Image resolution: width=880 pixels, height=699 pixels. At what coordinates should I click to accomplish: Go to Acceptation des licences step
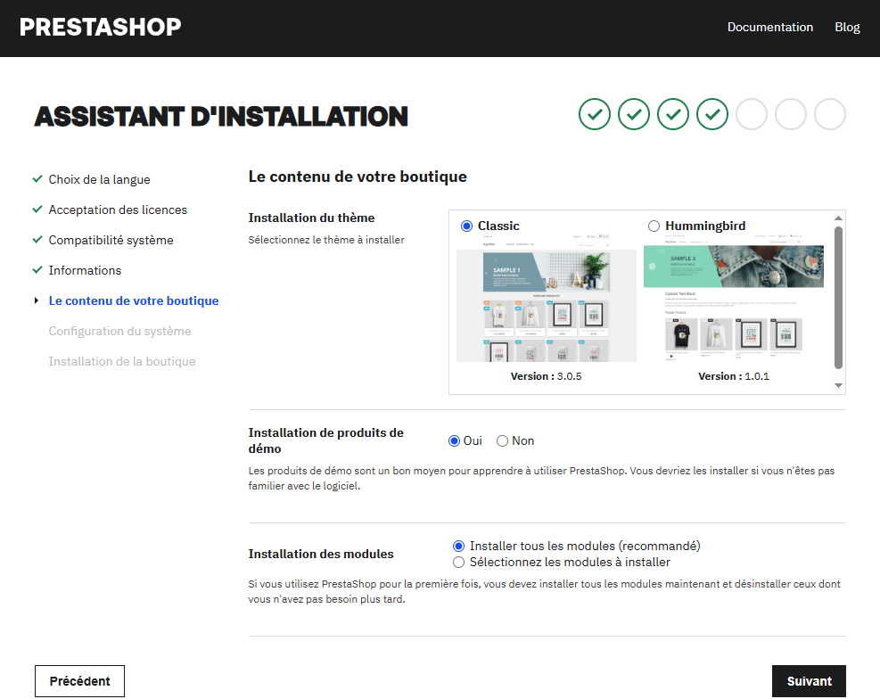118,210
